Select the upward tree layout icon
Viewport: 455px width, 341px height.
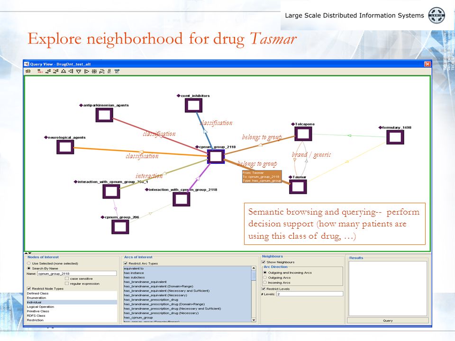[x=63, y=72]
